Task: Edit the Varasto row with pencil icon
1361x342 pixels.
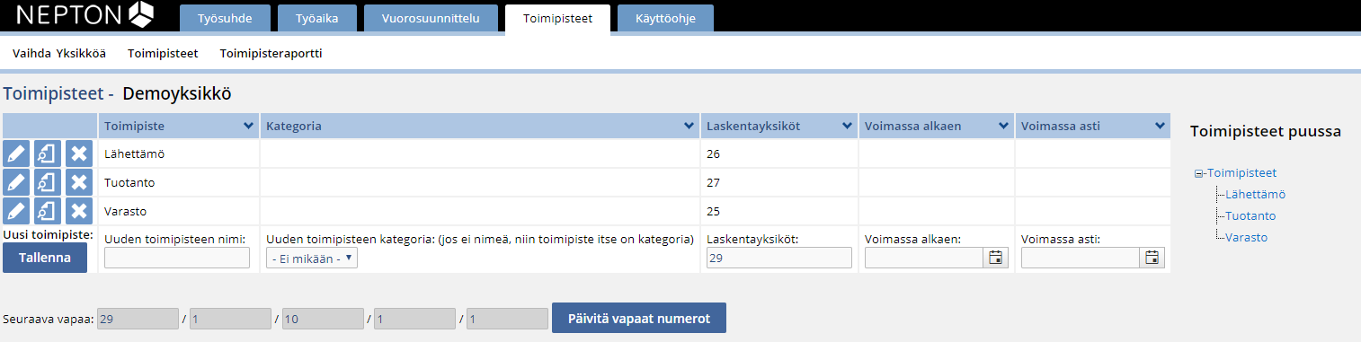Action: click(16, 211)
